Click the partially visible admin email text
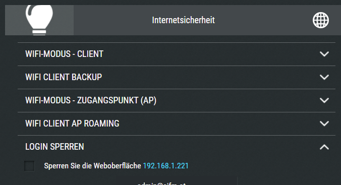 161,183
